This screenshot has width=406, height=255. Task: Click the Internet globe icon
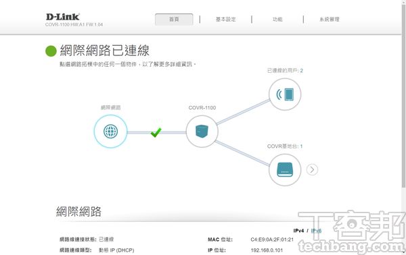click(x=110, y=132)
